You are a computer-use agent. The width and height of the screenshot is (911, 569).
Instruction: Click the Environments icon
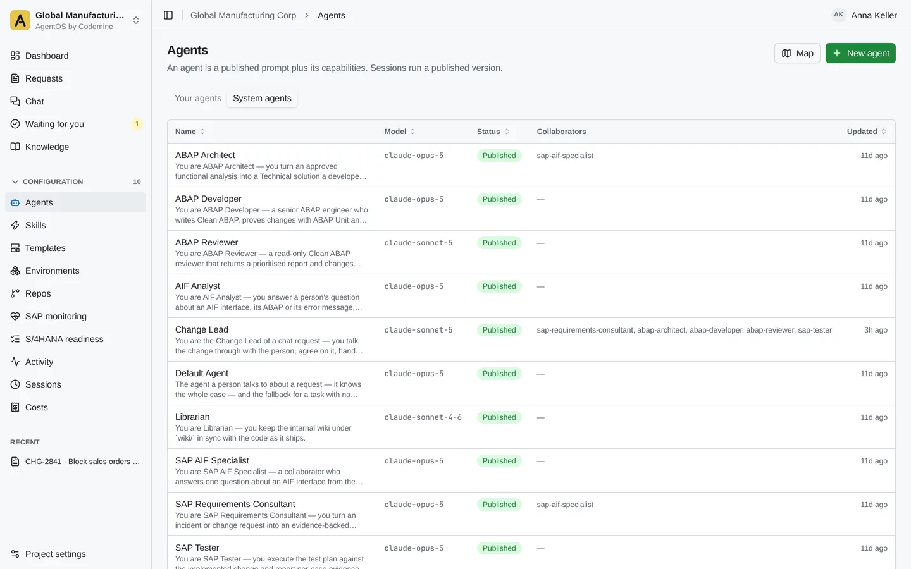click(15, 271)
